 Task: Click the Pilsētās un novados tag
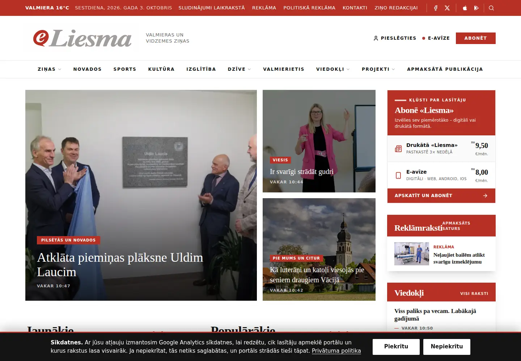pos(68,240)
